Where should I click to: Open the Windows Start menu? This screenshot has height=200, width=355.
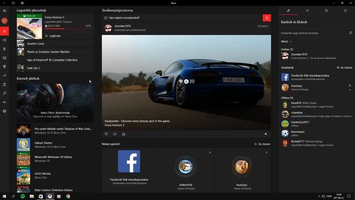(x=4, y=196)
